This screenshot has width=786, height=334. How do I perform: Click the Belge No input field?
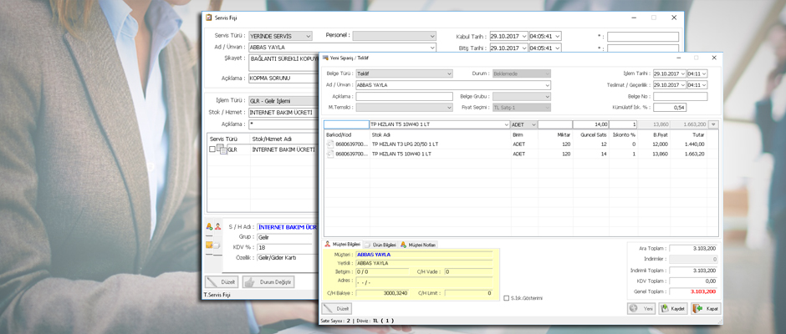(x=681, y=96)
